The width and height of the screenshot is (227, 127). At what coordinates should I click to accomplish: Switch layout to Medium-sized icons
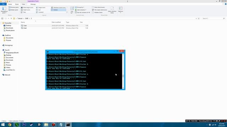click(x=59, y=7)
